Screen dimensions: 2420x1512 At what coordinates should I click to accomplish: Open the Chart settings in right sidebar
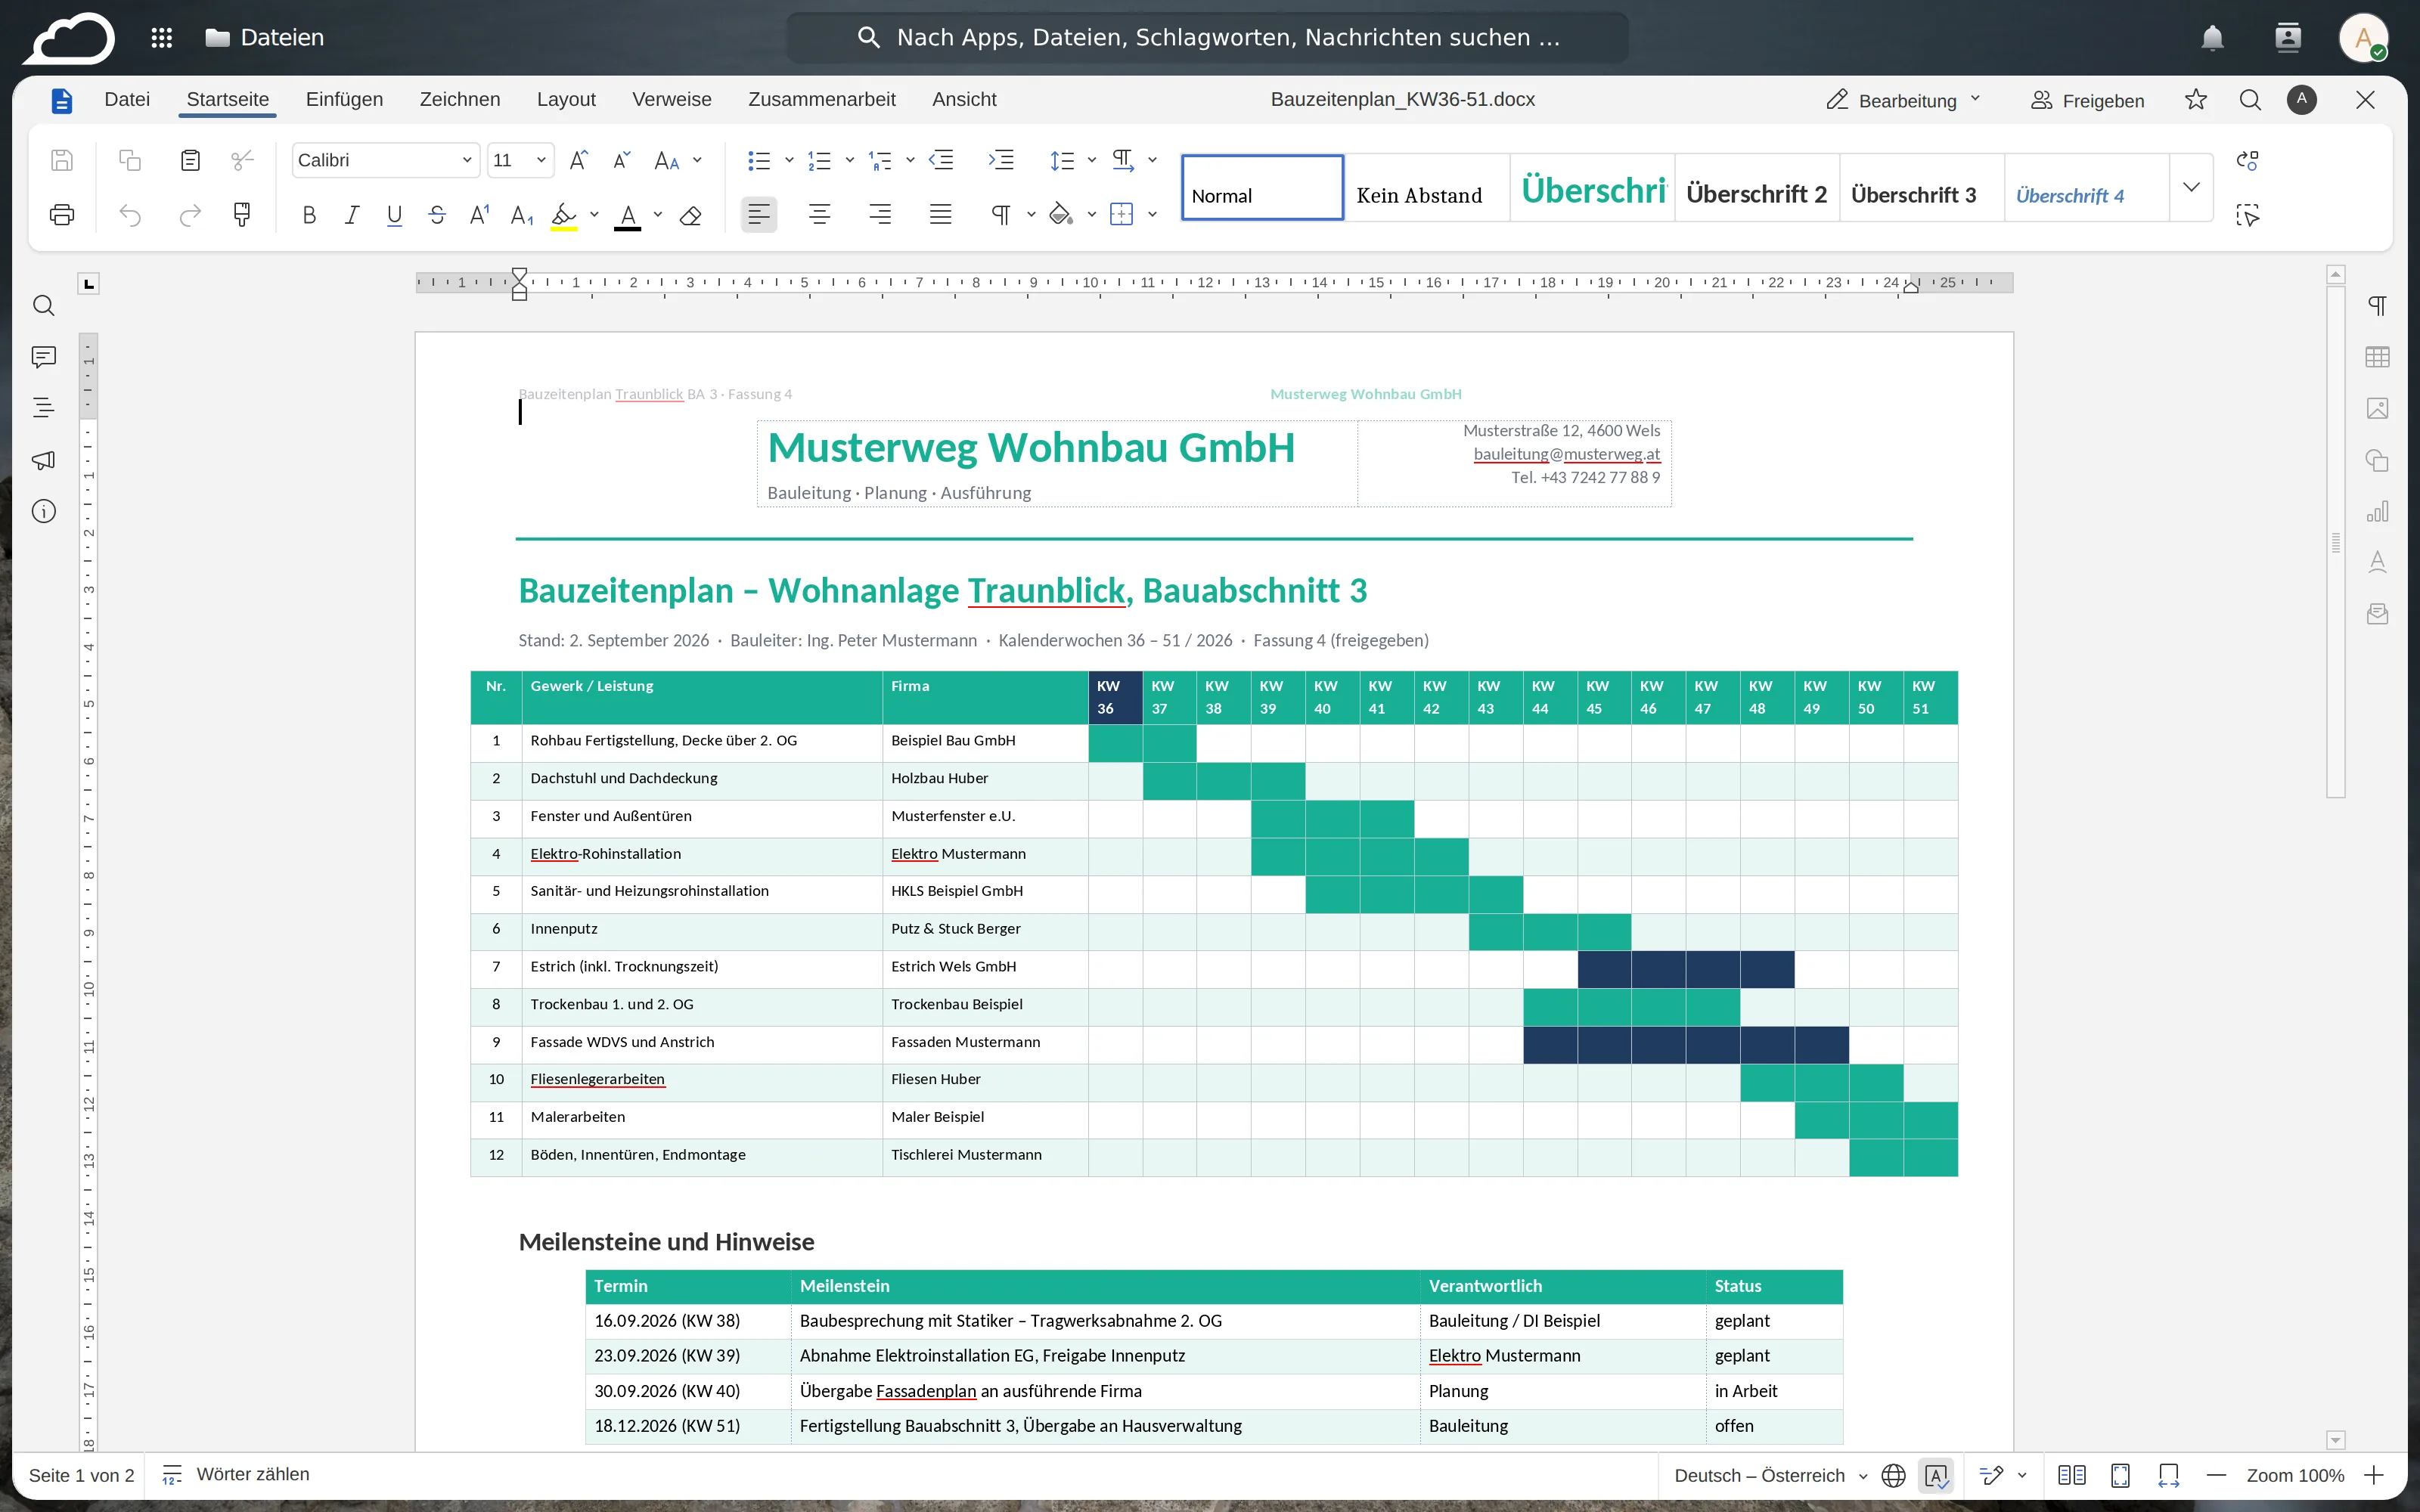pyautogui.click(x=2378, y=511)
